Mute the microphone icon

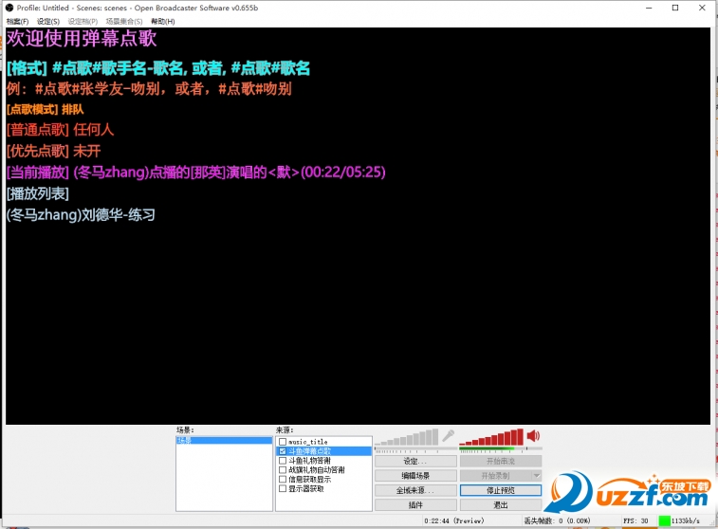[448, 436]
